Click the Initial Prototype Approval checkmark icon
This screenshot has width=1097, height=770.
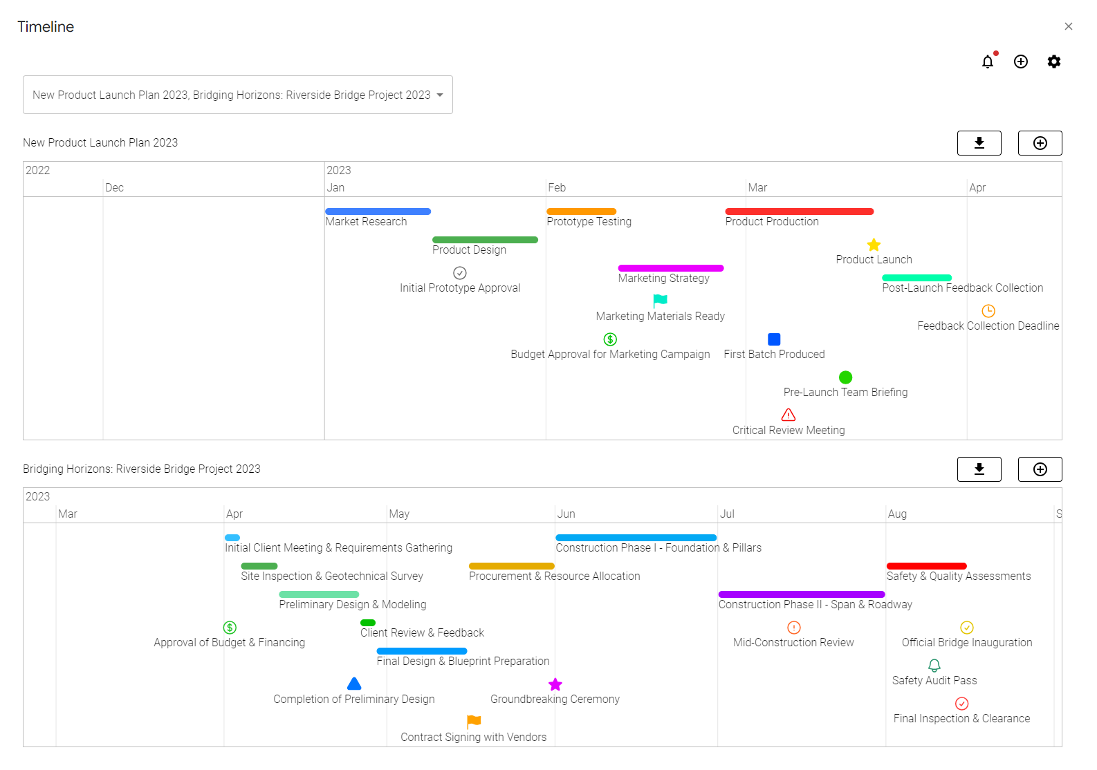tap(460, 273)
